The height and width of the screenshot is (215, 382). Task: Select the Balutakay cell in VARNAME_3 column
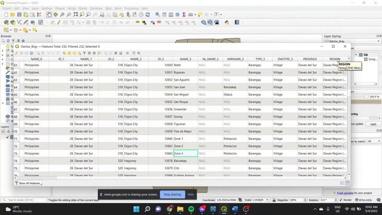click(235, 87)
